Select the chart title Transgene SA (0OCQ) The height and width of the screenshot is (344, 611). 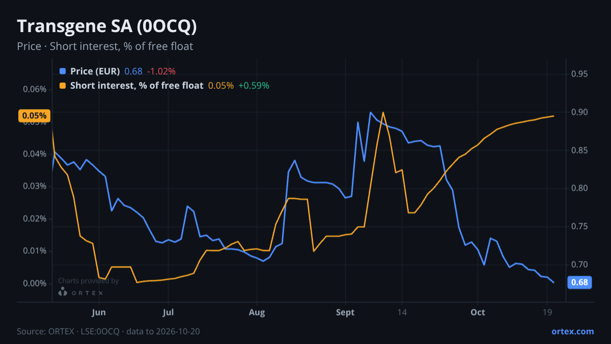107,27
